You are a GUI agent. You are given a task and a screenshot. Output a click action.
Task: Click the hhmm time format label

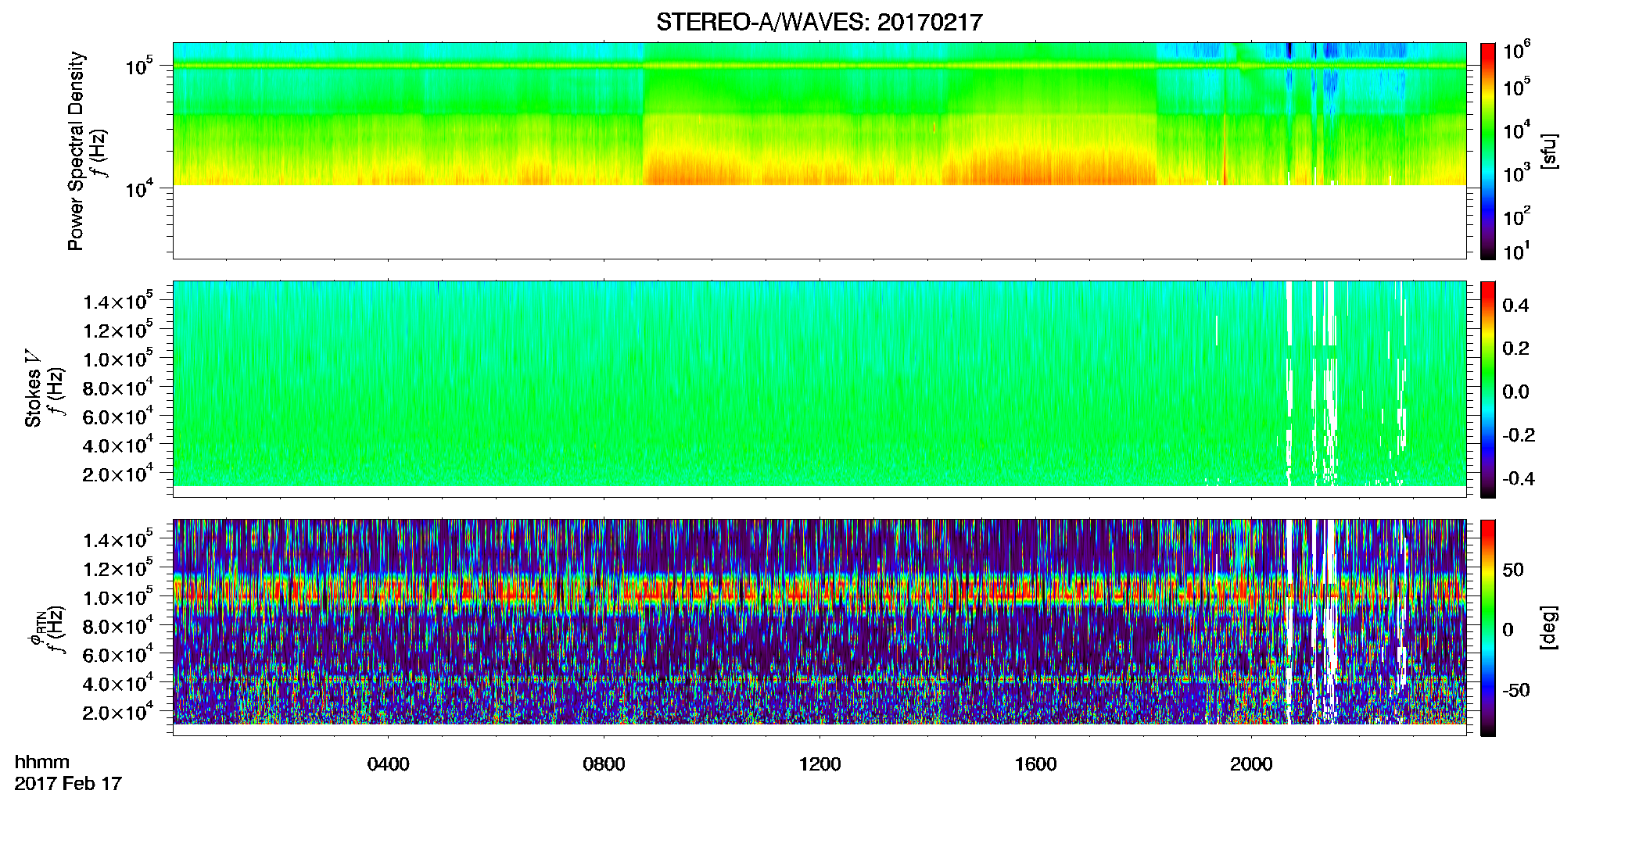tap(42, 762)
